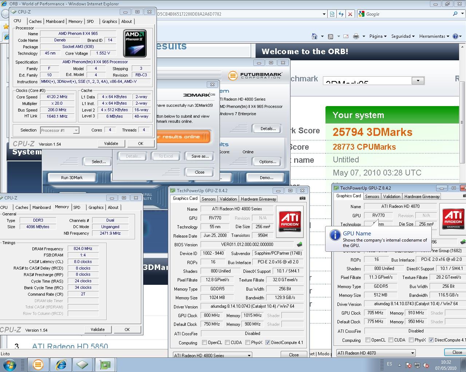Viewport: 466px width, 372px height.
Task: Click the printer icon in IE toolbar
Action: 356,36
